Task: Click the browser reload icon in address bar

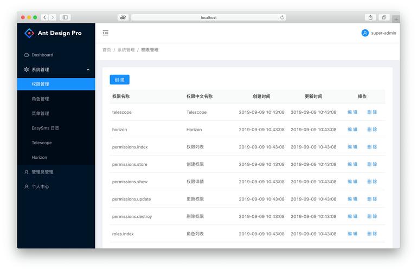Action: [x=282, y=17]
